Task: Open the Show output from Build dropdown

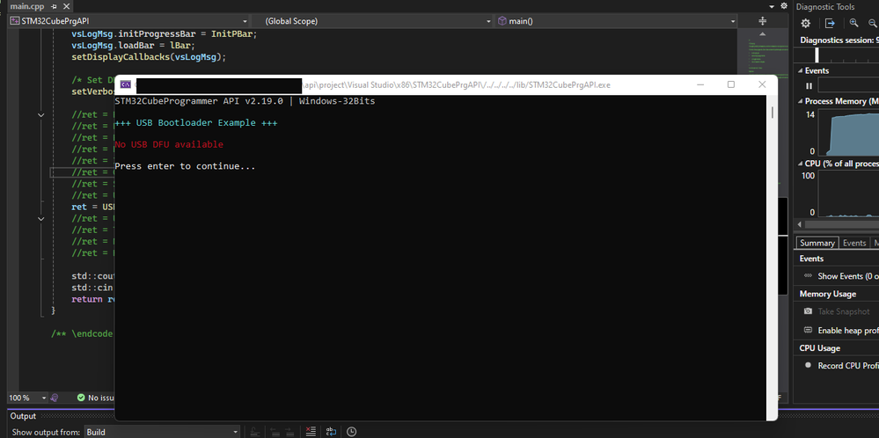Action: (x=162, y=432)
